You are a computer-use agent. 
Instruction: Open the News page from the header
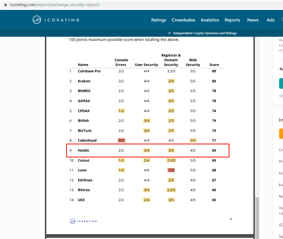pos(253,20)
